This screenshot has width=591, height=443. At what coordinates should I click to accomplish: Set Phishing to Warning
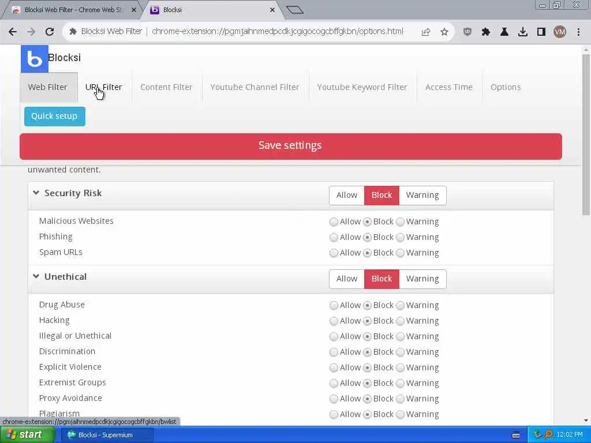point(401,237)
